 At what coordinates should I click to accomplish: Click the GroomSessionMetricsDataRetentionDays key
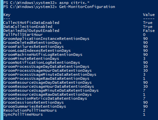(45, 98)
